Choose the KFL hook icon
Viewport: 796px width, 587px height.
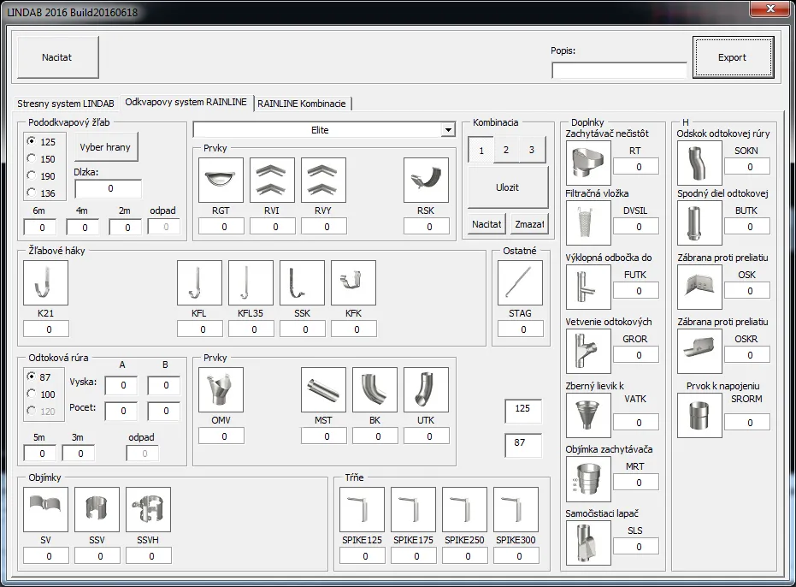[199, 282]
